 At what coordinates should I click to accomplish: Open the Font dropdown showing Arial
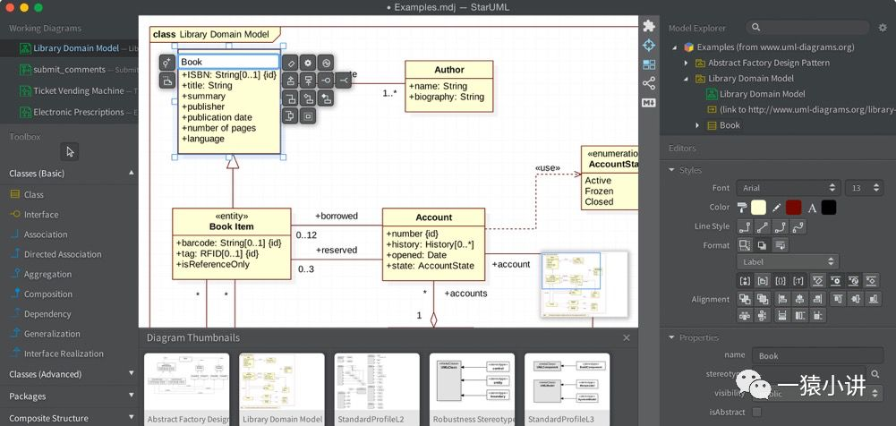coord(788,188)
